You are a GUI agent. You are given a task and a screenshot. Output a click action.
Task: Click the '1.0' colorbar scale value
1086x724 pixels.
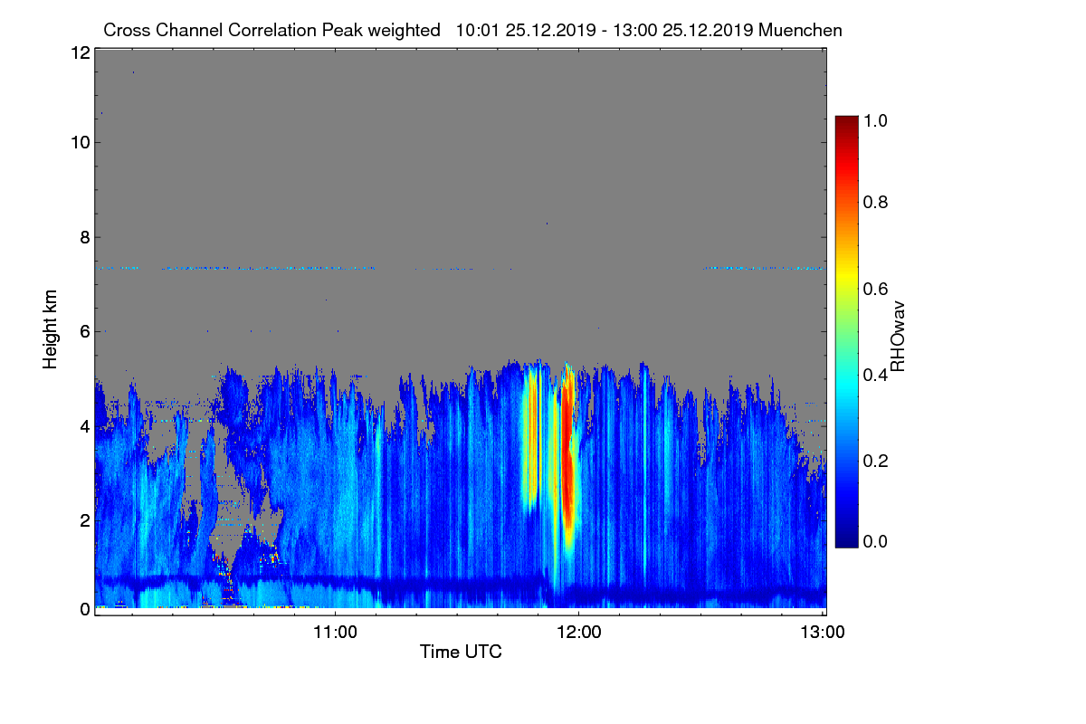coord(877,119)
